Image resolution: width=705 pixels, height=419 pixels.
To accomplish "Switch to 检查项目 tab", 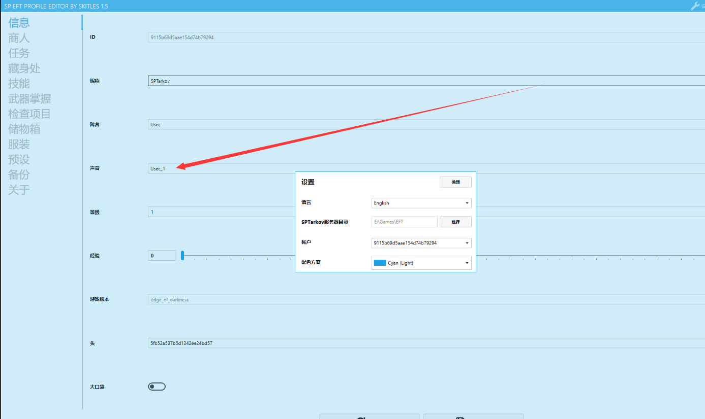I will (x=29, y=114).
